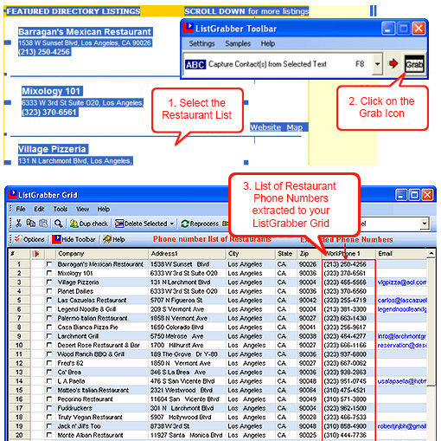
Task: Click the Website link in directory listing
Action: tap(265, 127)
